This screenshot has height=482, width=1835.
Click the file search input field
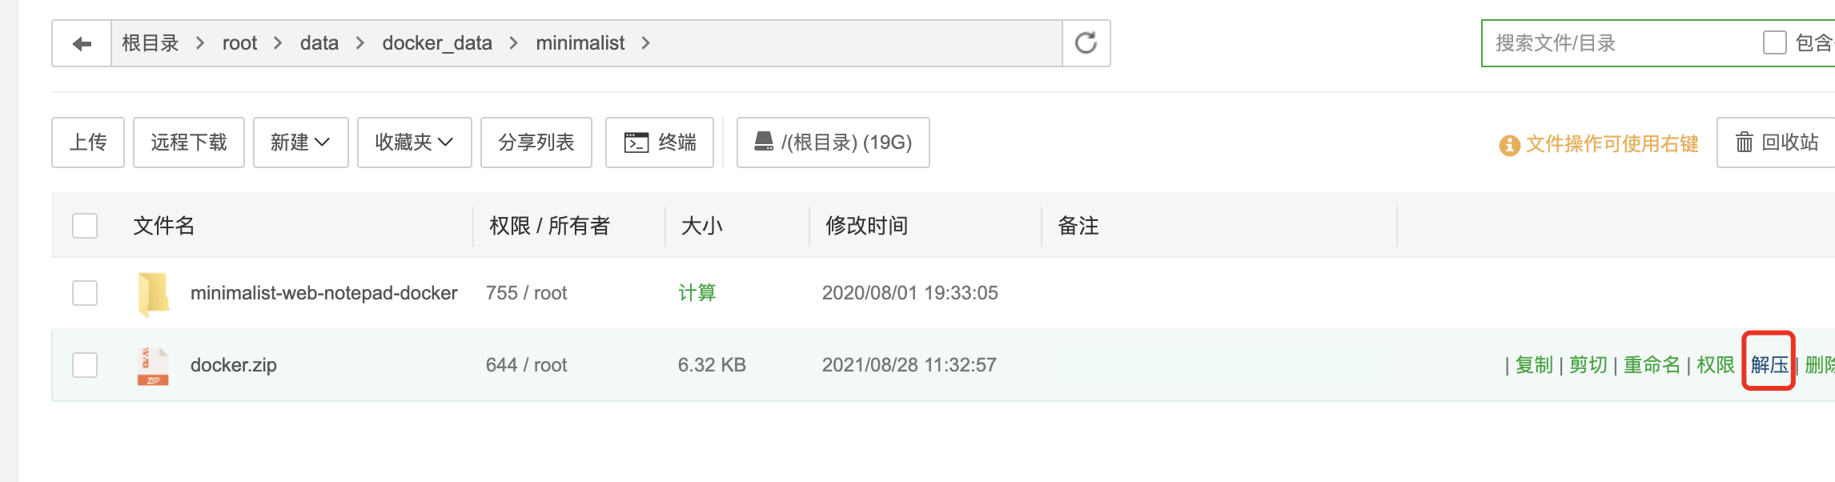pyautogui.click(x=1617, y=43)
